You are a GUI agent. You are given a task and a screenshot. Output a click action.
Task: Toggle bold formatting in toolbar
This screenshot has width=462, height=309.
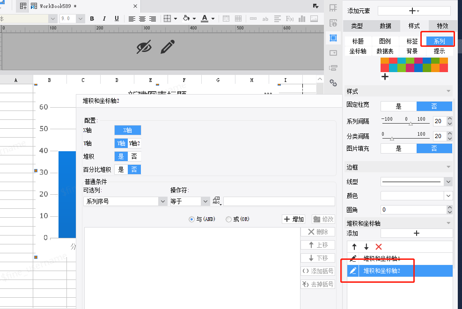[x=92, y=19]
